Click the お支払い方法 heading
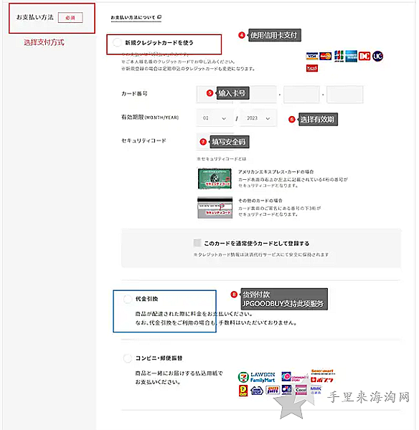Screen dimensions: 419x430 (x=35, y=17)
